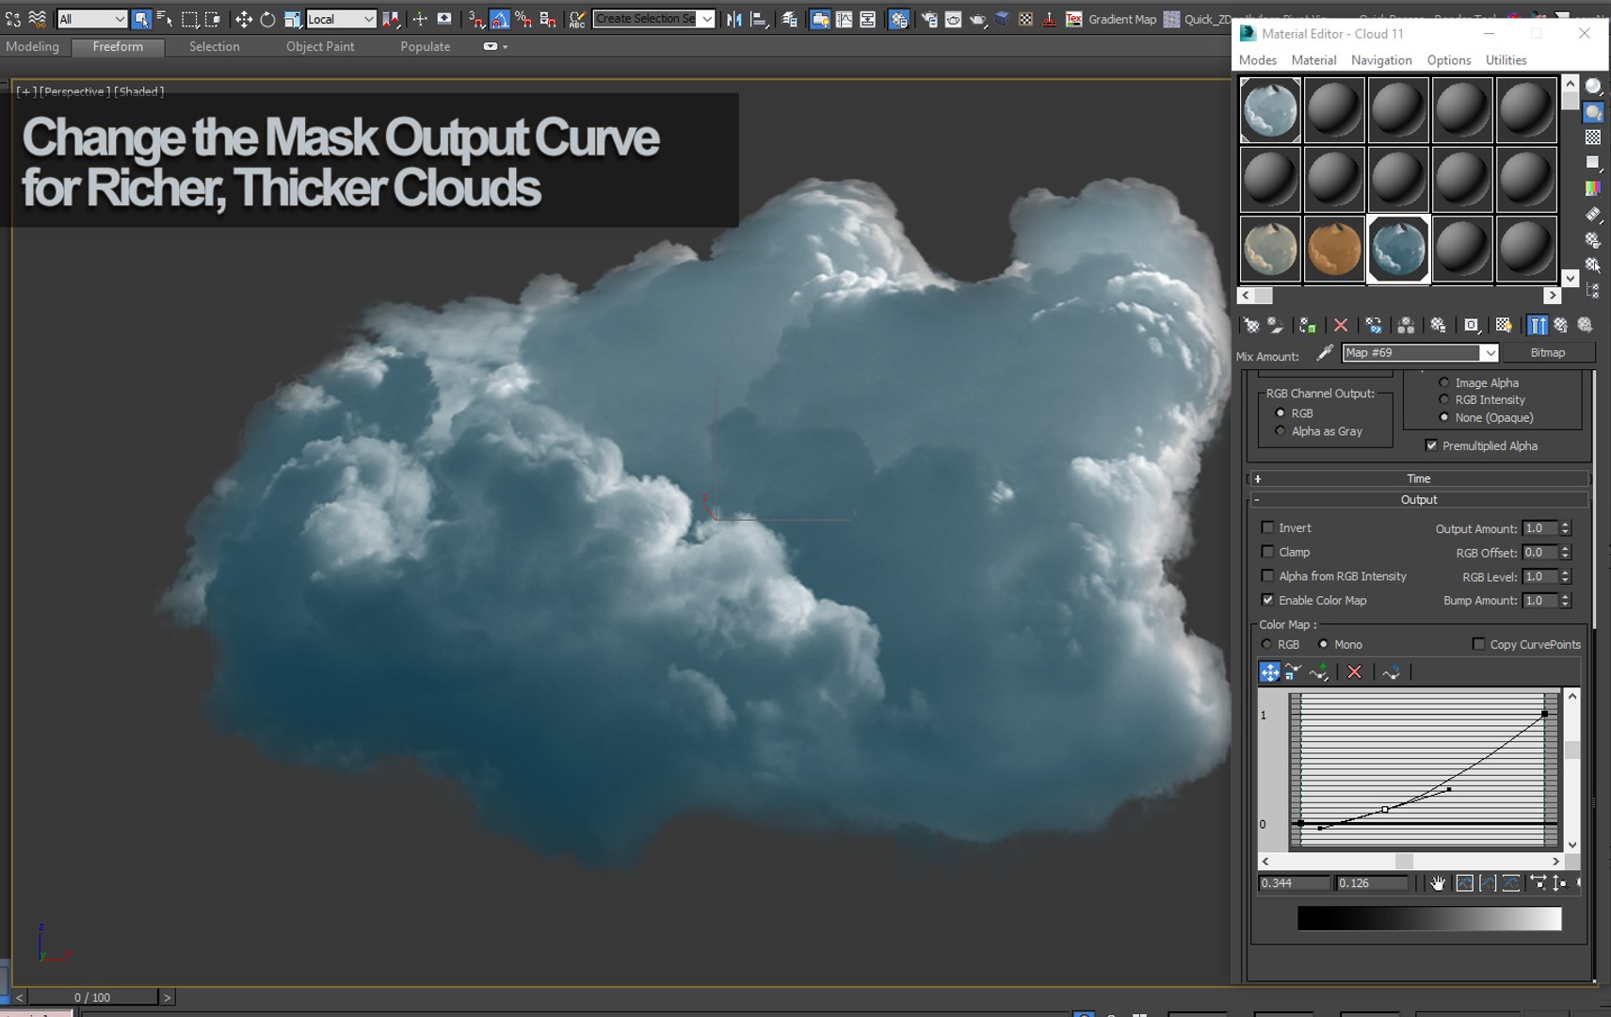
Task: Choose the Select Object tool
Action: [141, 19]
